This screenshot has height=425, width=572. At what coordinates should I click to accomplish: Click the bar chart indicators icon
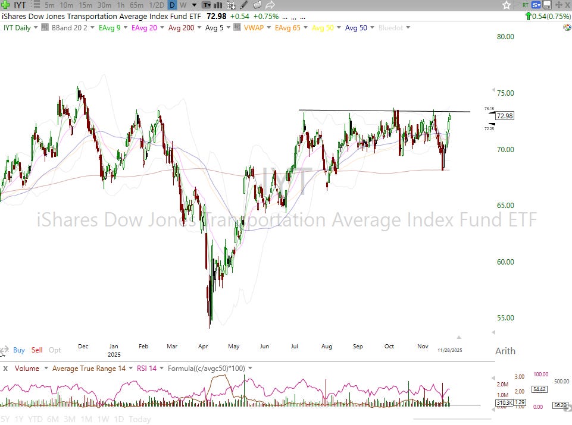218,5
